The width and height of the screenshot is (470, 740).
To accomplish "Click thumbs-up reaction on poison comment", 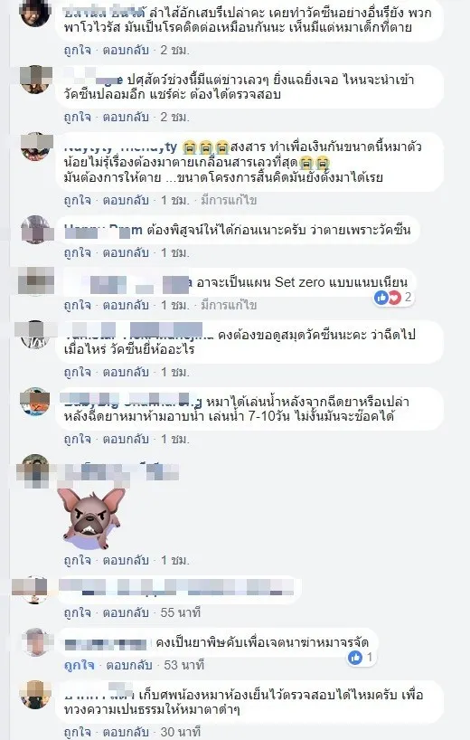I will coord(355,657).
